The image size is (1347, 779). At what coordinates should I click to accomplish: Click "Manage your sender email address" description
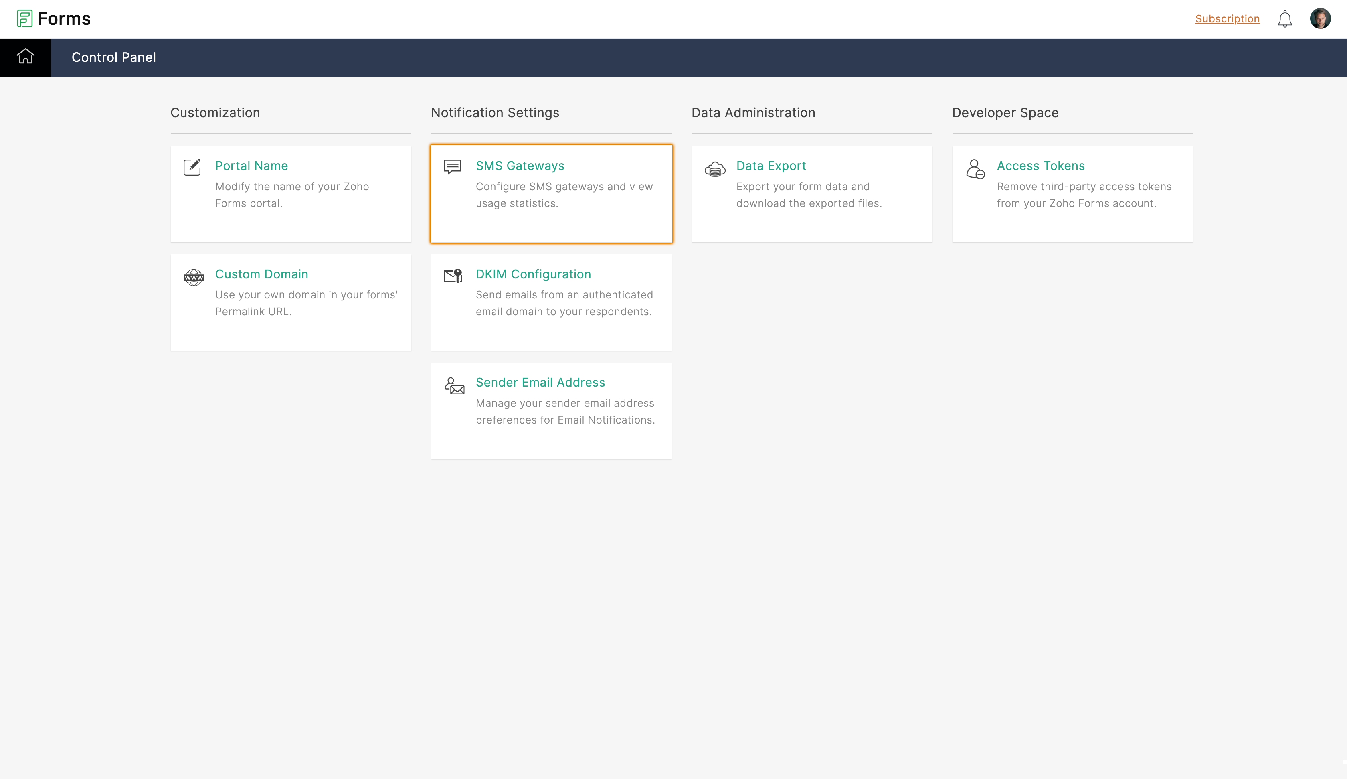(x=565, y=412)
